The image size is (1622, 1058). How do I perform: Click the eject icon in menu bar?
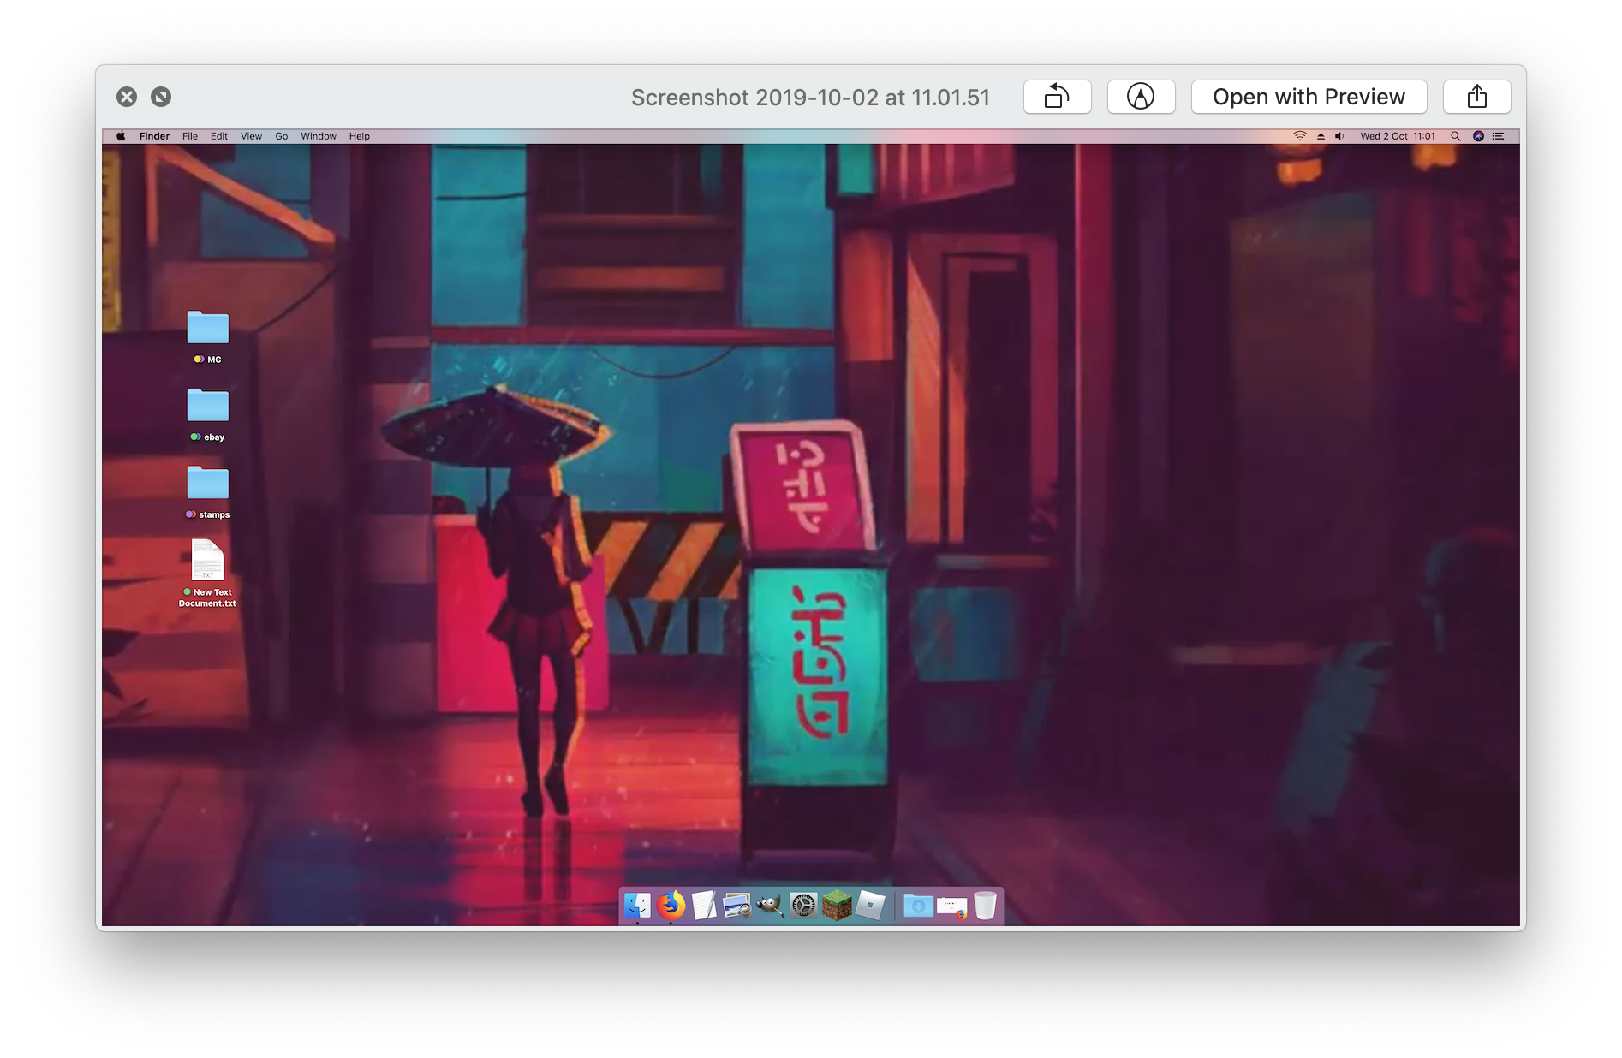1321,136
